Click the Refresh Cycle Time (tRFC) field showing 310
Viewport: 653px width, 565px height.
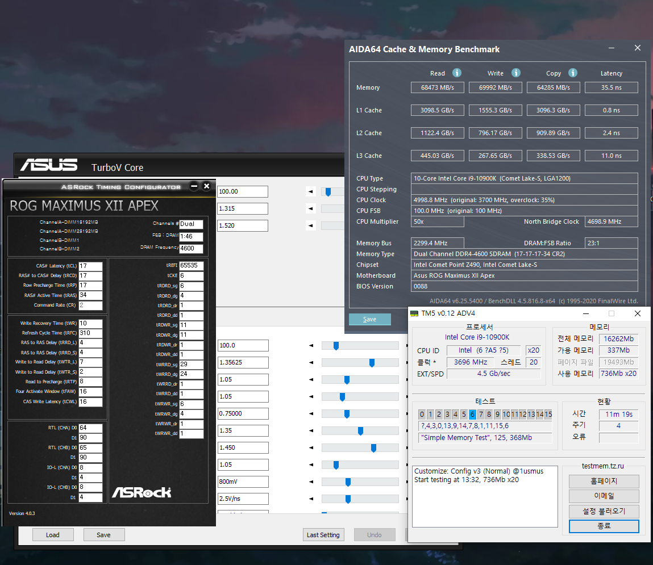click(90, 333)
